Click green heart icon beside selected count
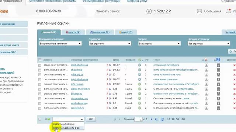The width and height of the screenshot is (236, 132). pos(49,119)
